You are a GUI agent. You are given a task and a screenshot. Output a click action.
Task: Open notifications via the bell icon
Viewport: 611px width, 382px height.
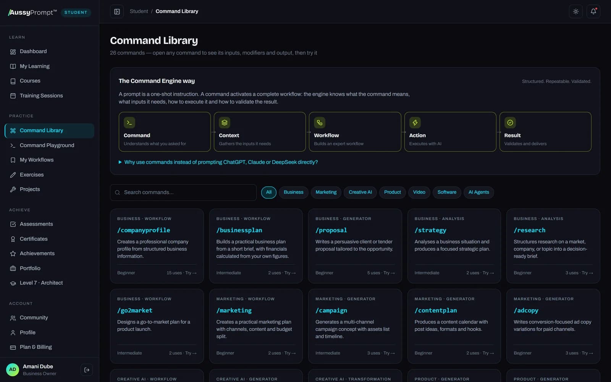pyautogui.click(x=593, y=11)
